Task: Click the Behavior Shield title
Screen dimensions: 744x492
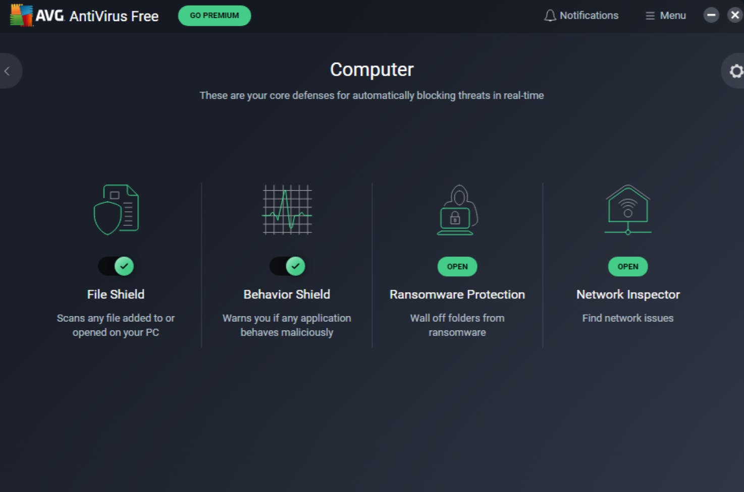Action: click(x=287, y=294)
